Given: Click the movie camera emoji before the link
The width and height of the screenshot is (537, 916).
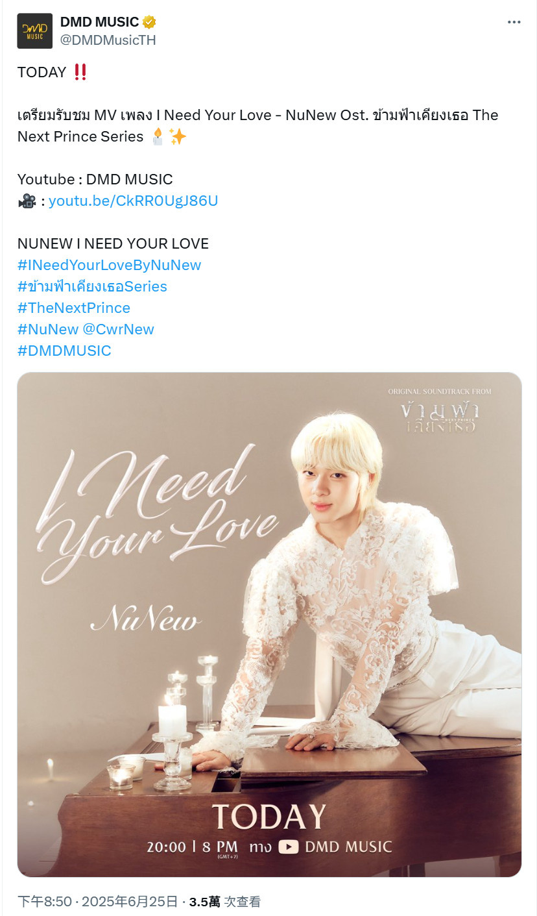Looking at the screenshot, I should click(x=27, y=201).
